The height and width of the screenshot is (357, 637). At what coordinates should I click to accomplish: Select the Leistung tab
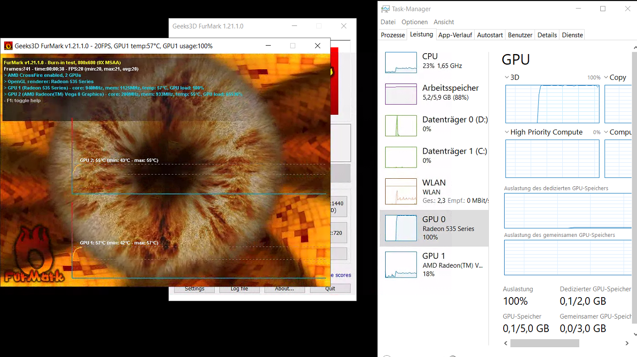coord(421,34)
